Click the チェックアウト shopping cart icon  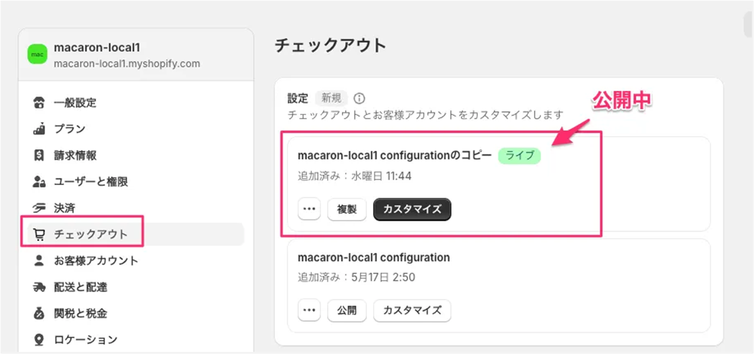click(x=39, y=235)
